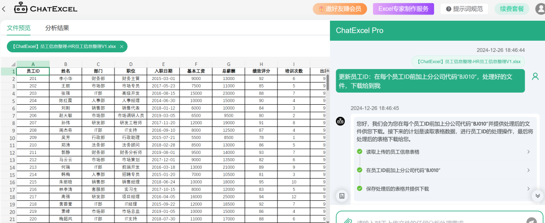Close the uploaded xlsx file chip

[x=121, y=46]
